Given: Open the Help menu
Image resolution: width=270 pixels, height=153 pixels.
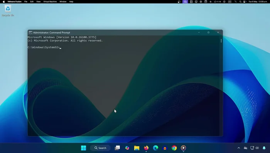Looking at the screenshot, I should (x=71, y=2).
